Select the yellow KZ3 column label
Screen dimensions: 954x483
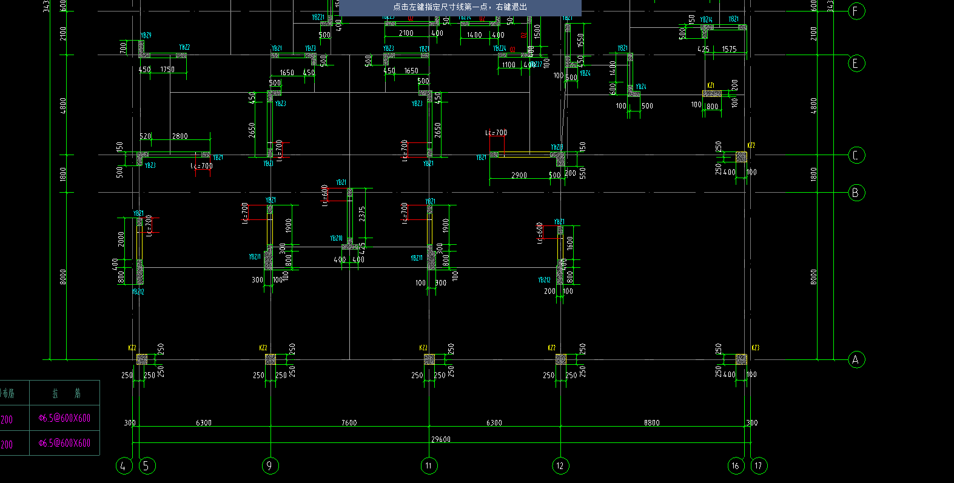point(755,348)
